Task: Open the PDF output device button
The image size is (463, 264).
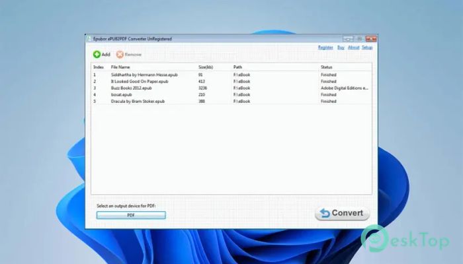Action: (x=131, y=215)
